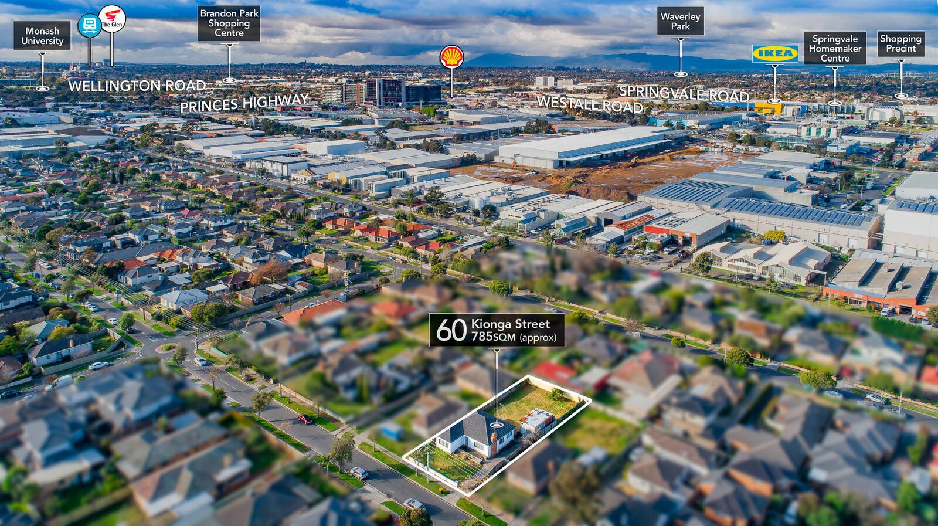Click the Westall Road text

tap(590, 104)
